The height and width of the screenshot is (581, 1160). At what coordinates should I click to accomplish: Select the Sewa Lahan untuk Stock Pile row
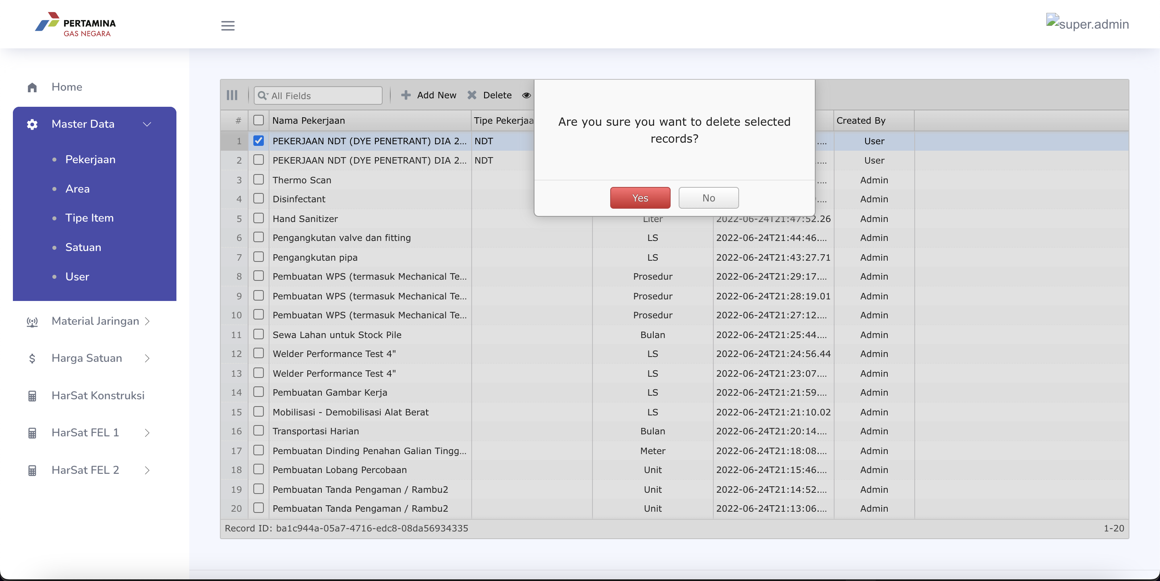pos(674,335)
